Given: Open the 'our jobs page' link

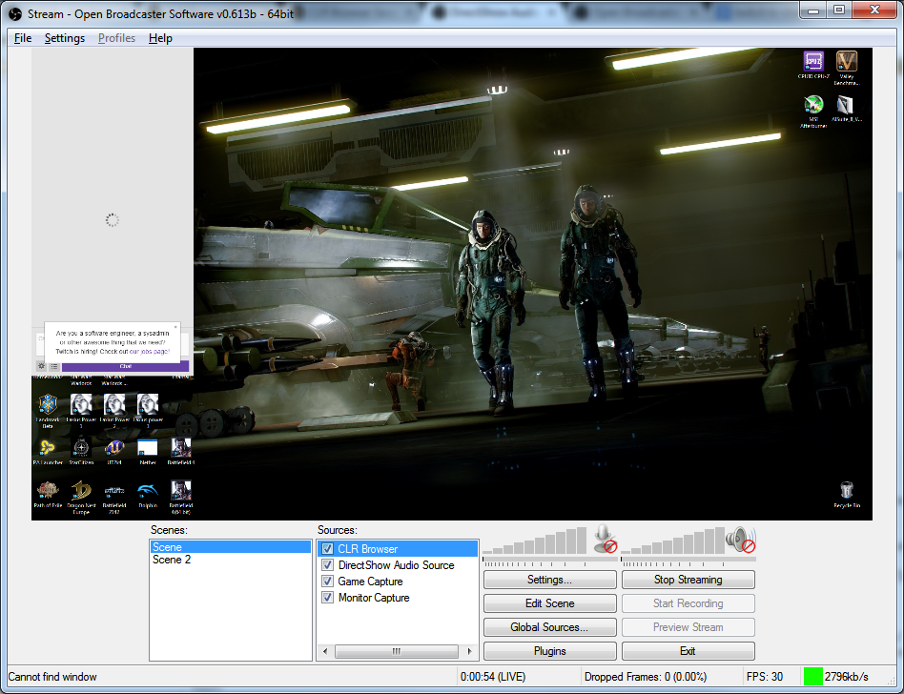Looking at the screenshot, I should (149, 351).
